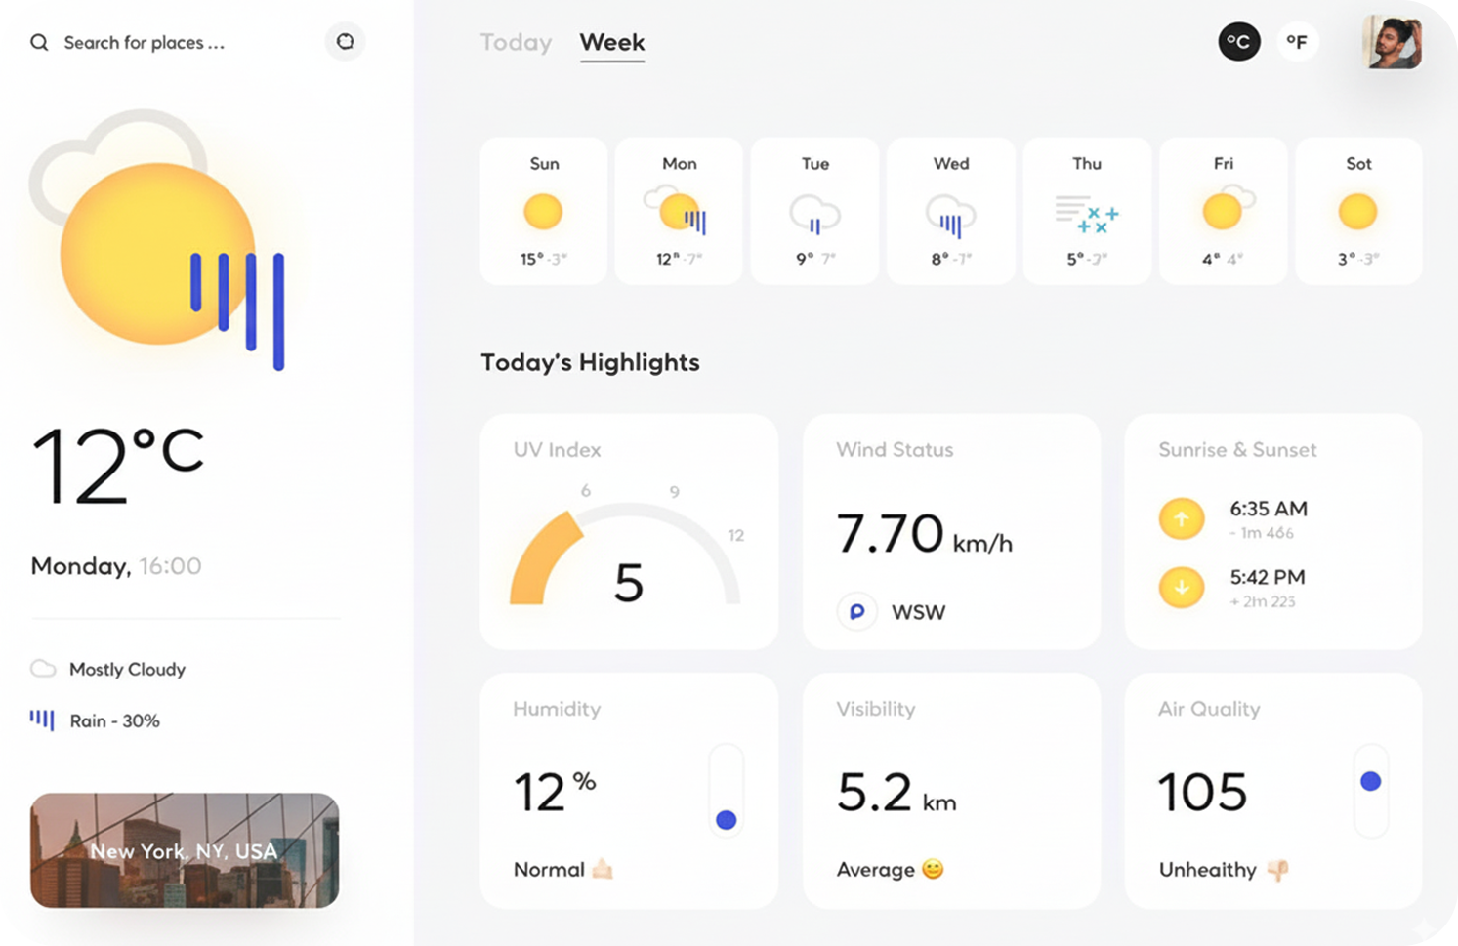Viewport: 1458px width, 946px height.
Task: Click the sunset down-arrow icon
Action: pyautogui.click(x=1181, y=588)
